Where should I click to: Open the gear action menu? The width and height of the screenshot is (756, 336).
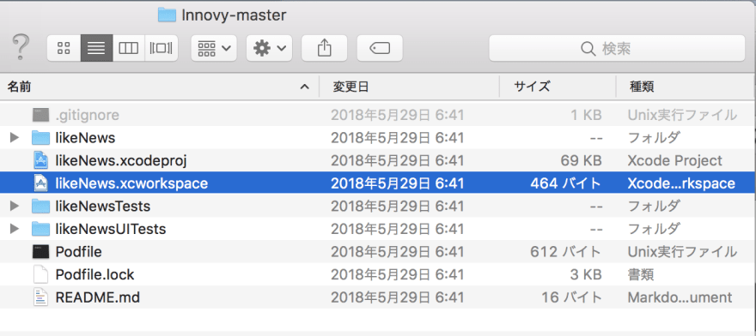pos(269,48)
